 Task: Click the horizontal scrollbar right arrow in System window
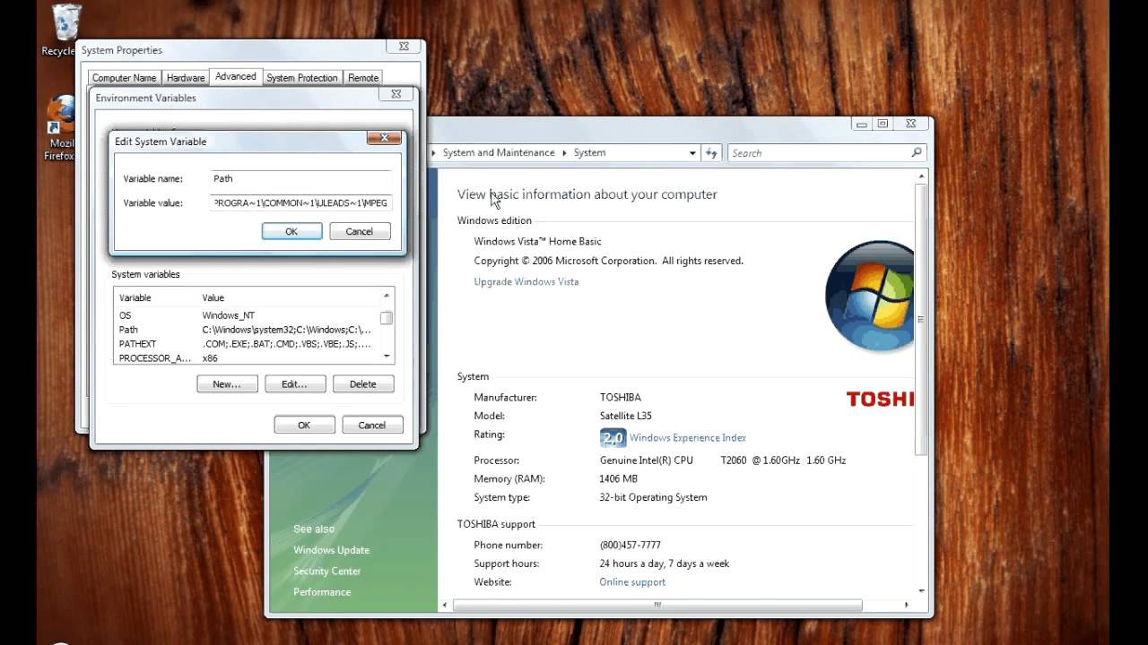(906, 606)
